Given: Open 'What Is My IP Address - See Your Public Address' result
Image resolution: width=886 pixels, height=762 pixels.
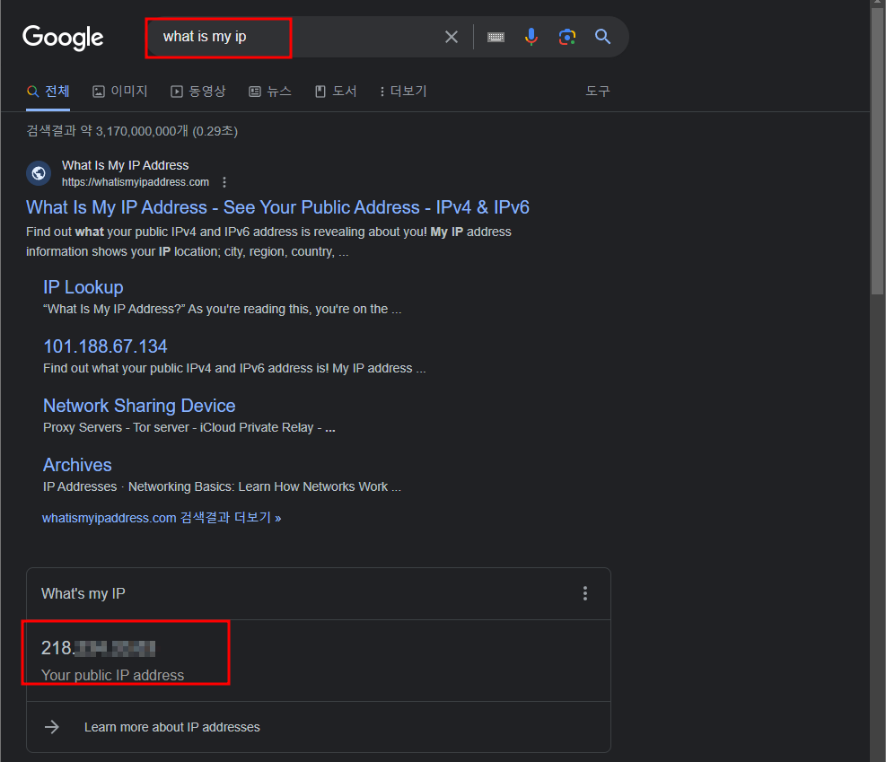Looking at the screenshot, I should click(x=277, y=207).
